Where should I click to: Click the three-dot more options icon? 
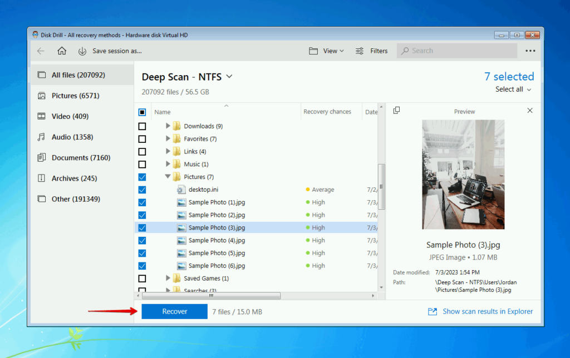530,51
